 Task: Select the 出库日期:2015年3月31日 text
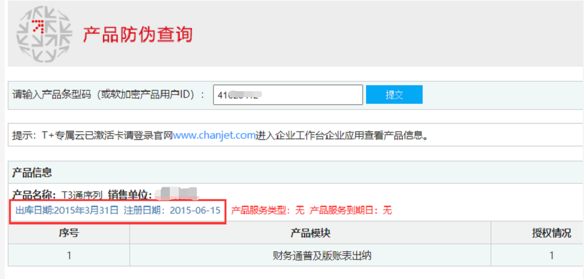tap(67, 211)
